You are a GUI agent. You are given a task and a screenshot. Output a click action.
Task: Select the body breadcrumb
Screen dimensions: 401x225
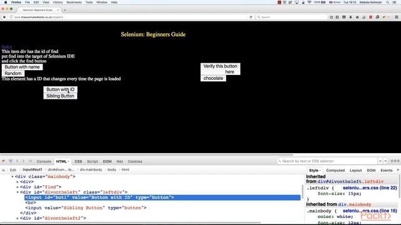112,169
